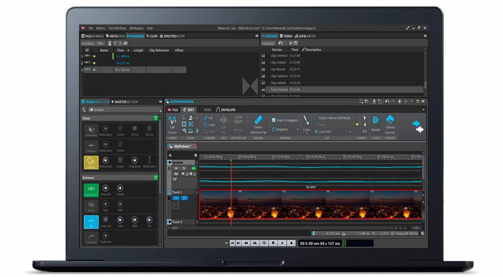Toggle the Loop button in transport bar
The image size is (503, 277).
tap(264, 243)
